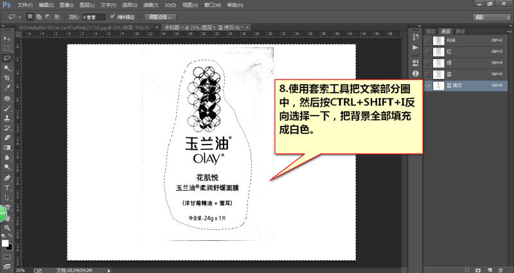Viewport: 514px width, 273px height.
Task: Toggle the 消除锯齿 anti-alias checkbox
Action: 112,17
